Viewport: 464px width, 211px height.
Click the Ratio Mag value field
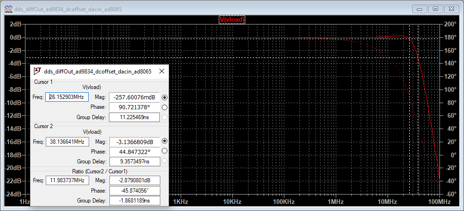134,180
